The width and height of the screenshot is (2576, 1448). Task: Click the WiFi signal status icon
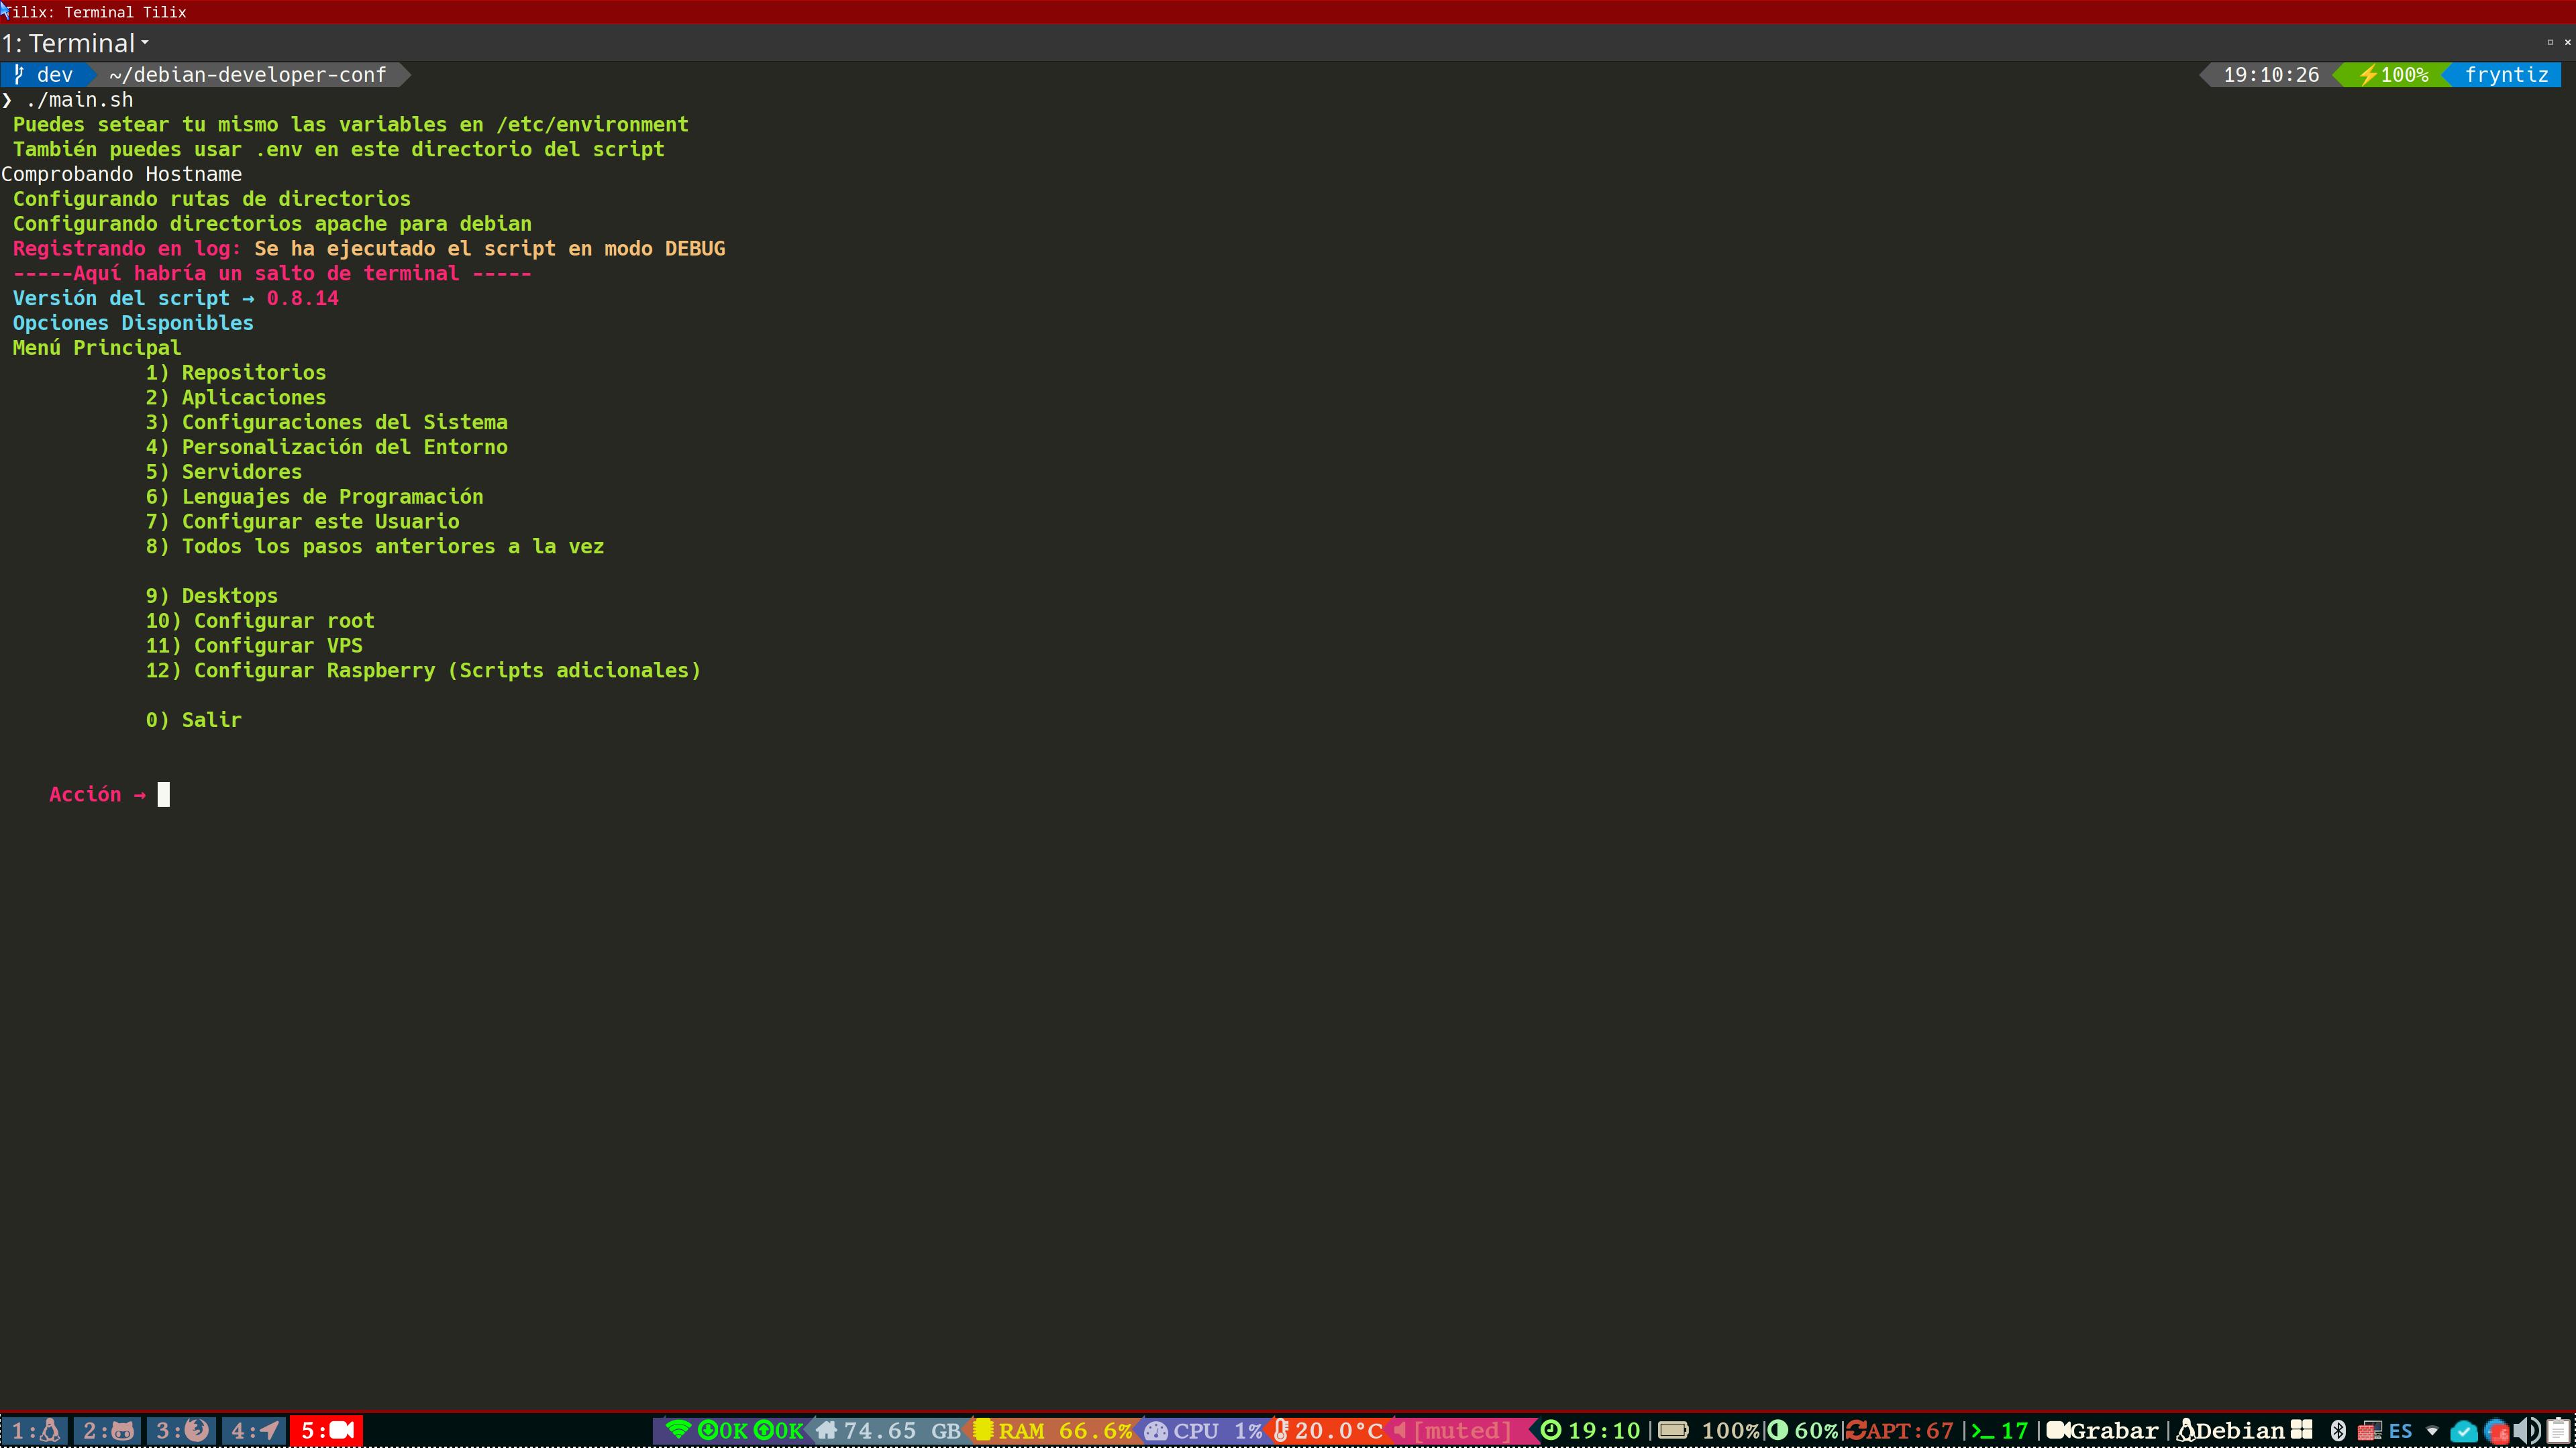[x=679, y=1430]
